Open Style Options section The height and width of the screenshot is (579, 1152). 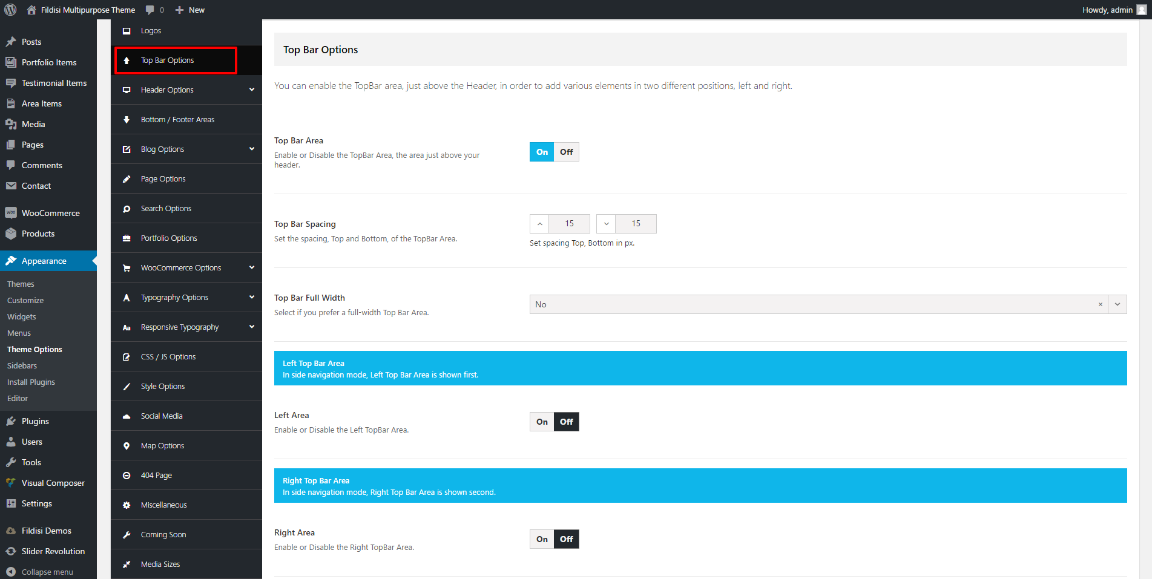tap(186, 387)
